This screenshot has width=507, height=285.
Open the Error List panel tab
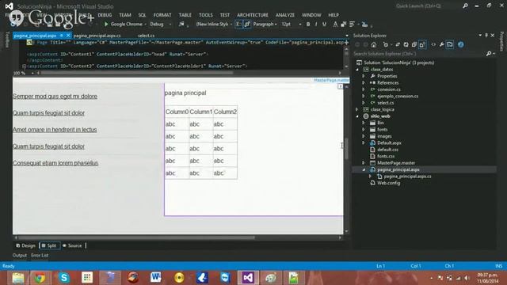(40, 255)
